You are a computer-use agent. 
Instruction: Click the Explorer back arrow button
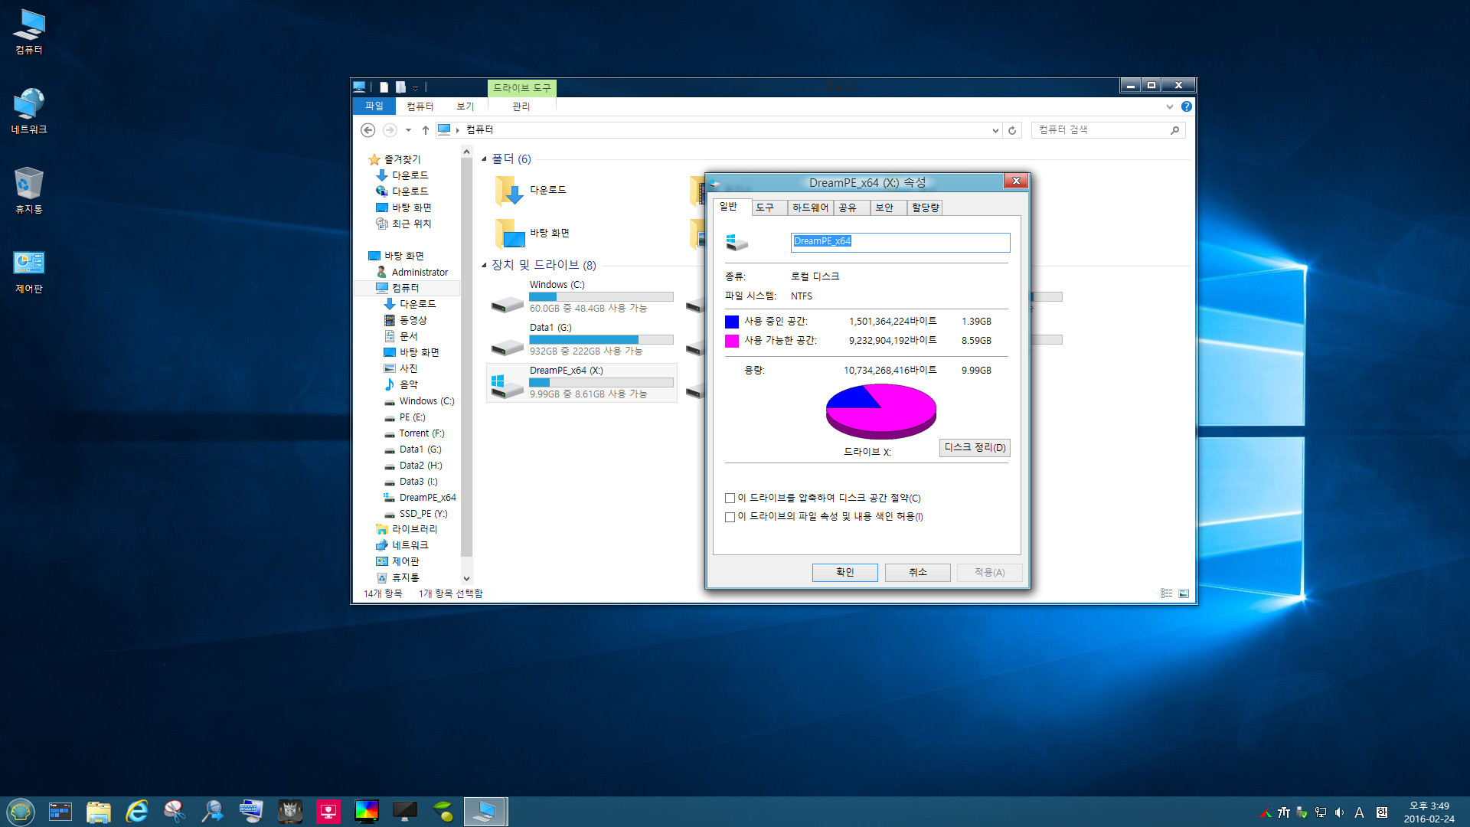pyautogui.click(x=367, y=130)
